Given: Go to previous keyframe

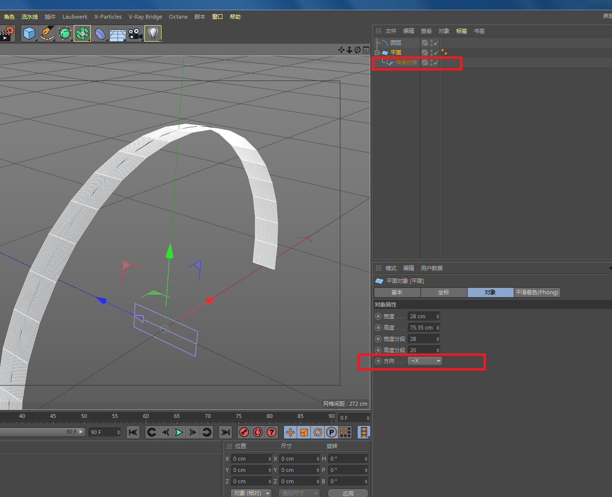Looking at the screenshot, I should [x=152, y=432].
